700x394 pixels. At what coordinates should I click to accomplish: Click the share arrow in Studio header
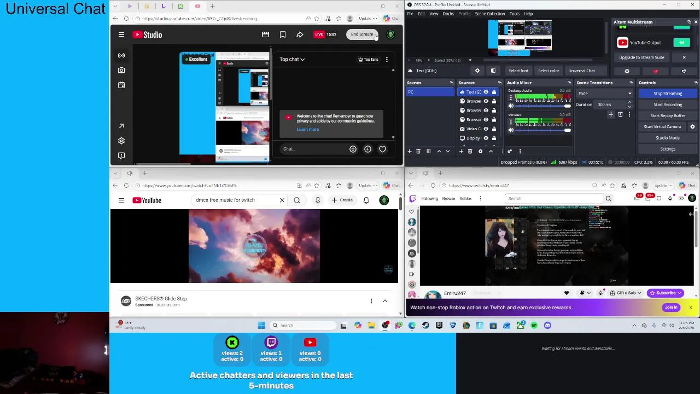300,34
